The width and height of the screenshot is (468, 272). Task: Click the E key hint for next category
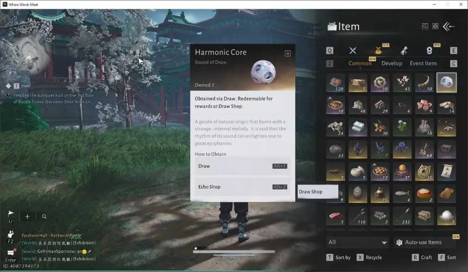pyautogui.click(x=453, y=50)
